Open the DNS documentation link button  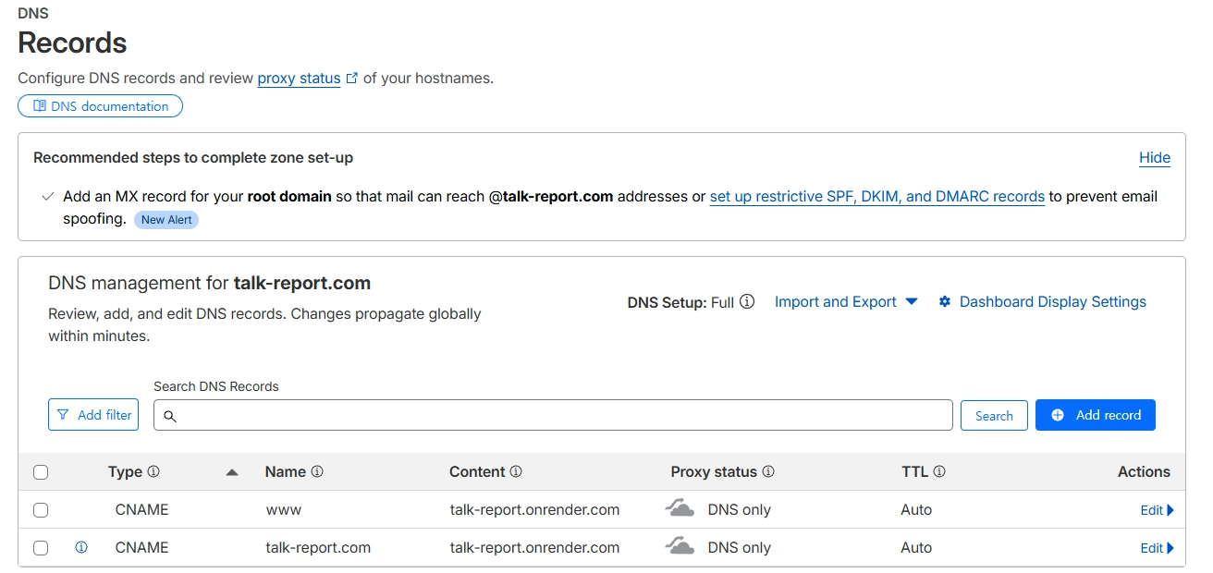point(101,106)
